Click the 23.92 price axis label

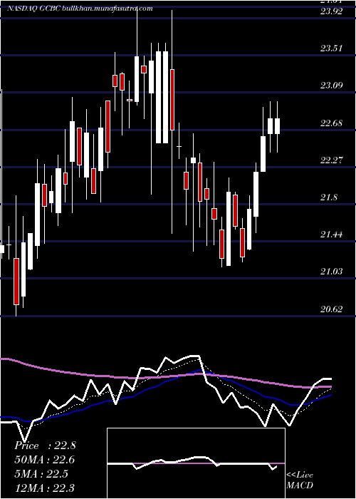pyautogui.click(x=332, y=11)
